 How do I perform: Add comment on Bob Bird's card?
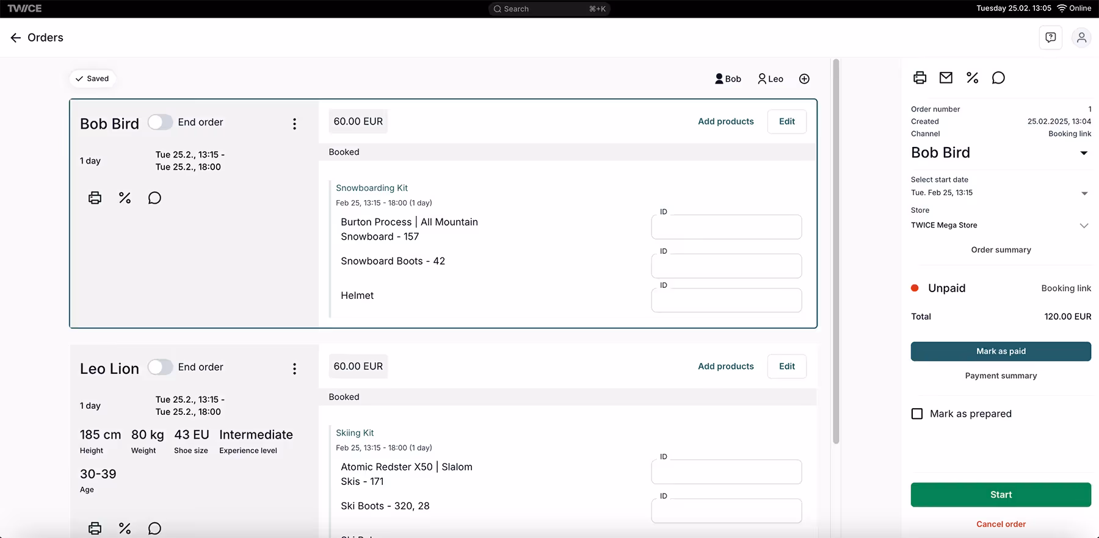(154, 198)
